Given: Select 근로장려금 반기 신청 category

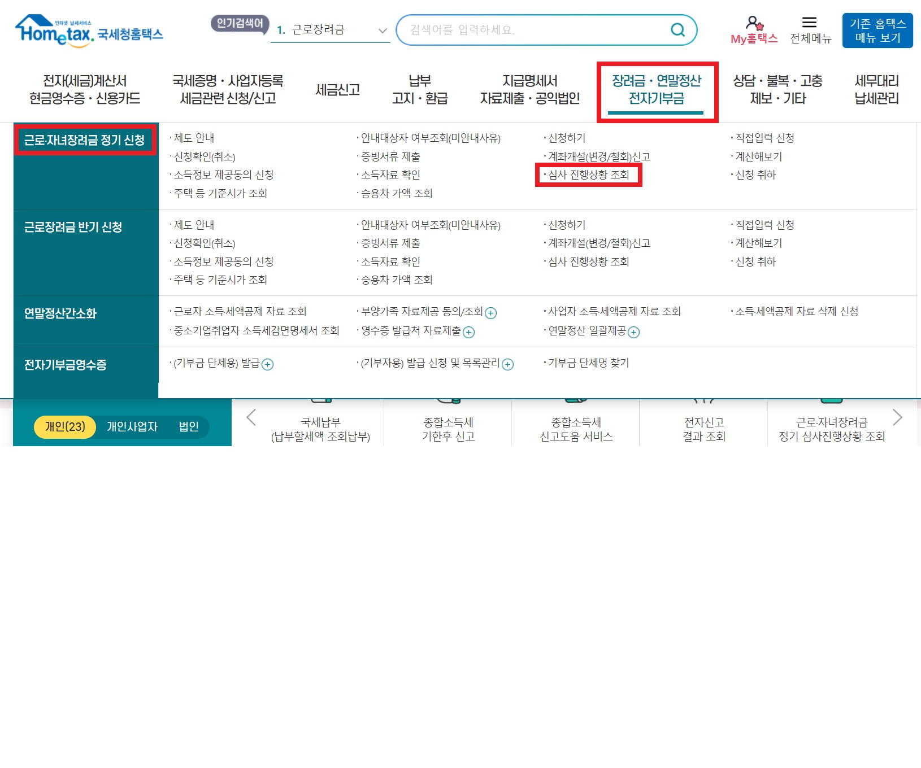Looking at the screenshot, I should (73, 227).
